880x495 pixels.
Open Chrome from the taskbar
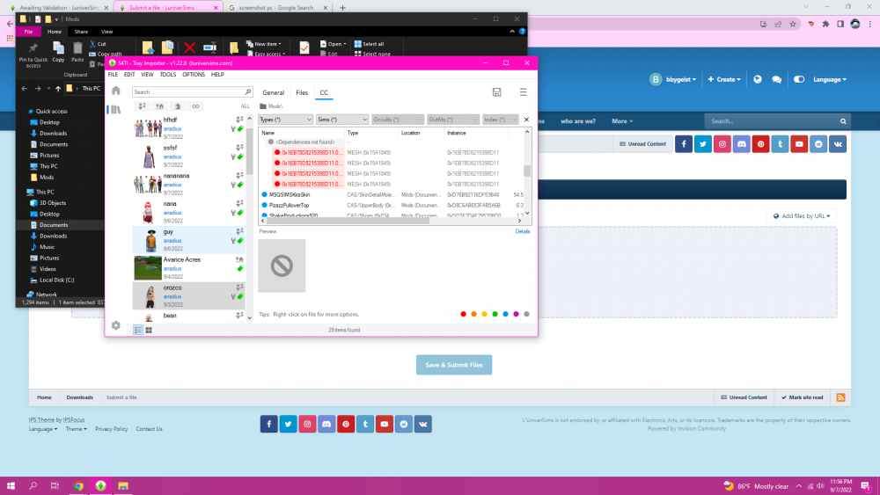(x=78, y=486)
